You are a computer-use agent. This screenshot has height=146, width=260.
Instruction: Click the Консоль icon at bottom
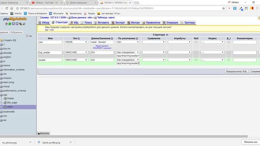click(39, 133)
